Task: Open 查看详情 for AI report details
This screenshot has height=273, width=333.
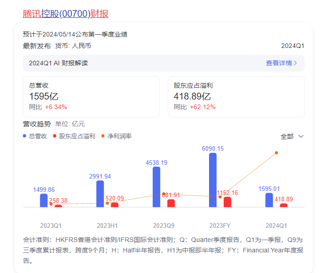Action: 279,63
